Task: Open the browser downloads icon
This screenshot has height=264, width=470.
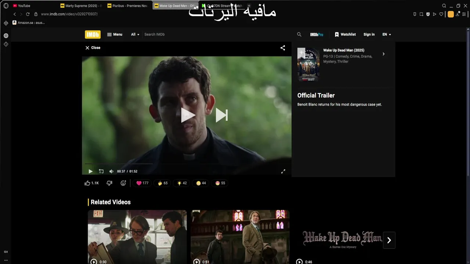Action: click(x=458, y=14)
